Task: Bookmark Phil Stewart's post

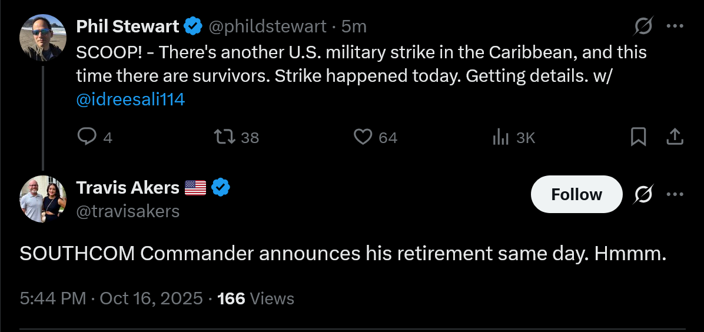Action: click(638, 137)
